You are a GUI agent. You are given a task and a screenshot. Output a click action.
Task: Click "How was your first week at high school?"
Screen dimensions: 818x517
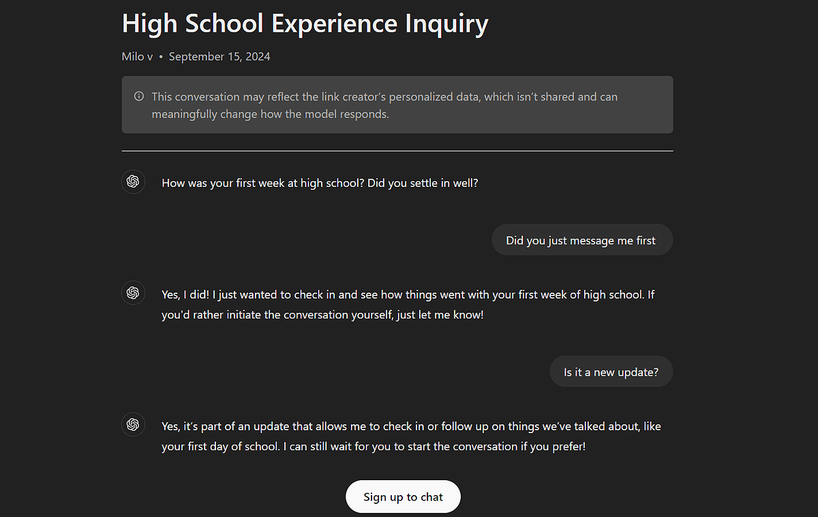click(262, 183)
